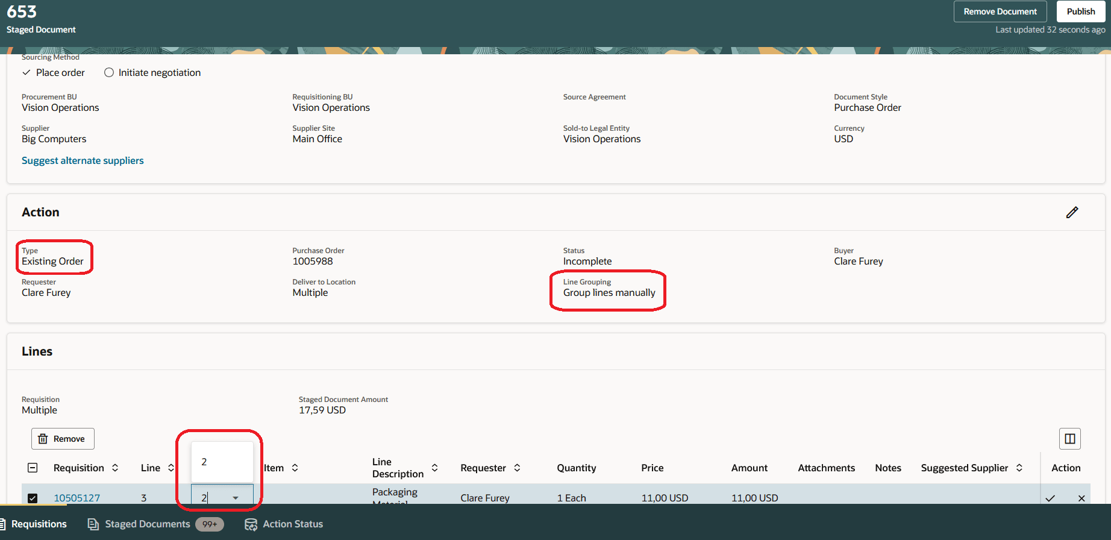Click the 1 Each quantity cell
The height and width of the screenshot is (540, 1111).
click(x=572, y=498)
